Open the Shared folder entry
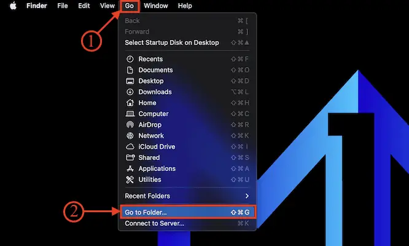Image resolution: width=409 pixels, height=246 pixels. tap(149, 157)
